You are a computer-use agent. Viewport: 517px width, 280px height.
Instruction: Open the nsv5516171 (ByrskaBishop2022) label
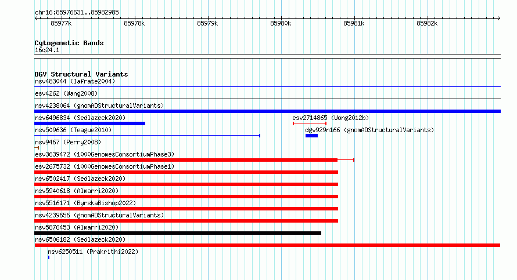[85, 203]
